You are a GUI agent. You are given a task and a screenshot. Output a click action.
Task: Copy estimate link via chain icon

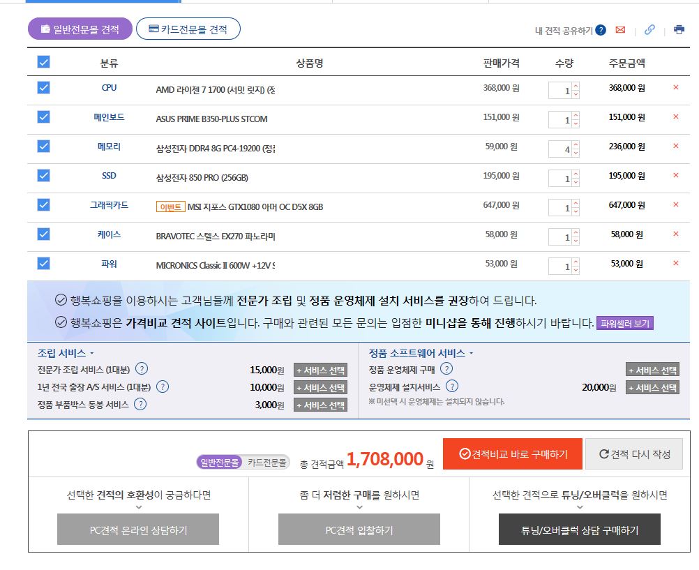(x=649, y=30)
